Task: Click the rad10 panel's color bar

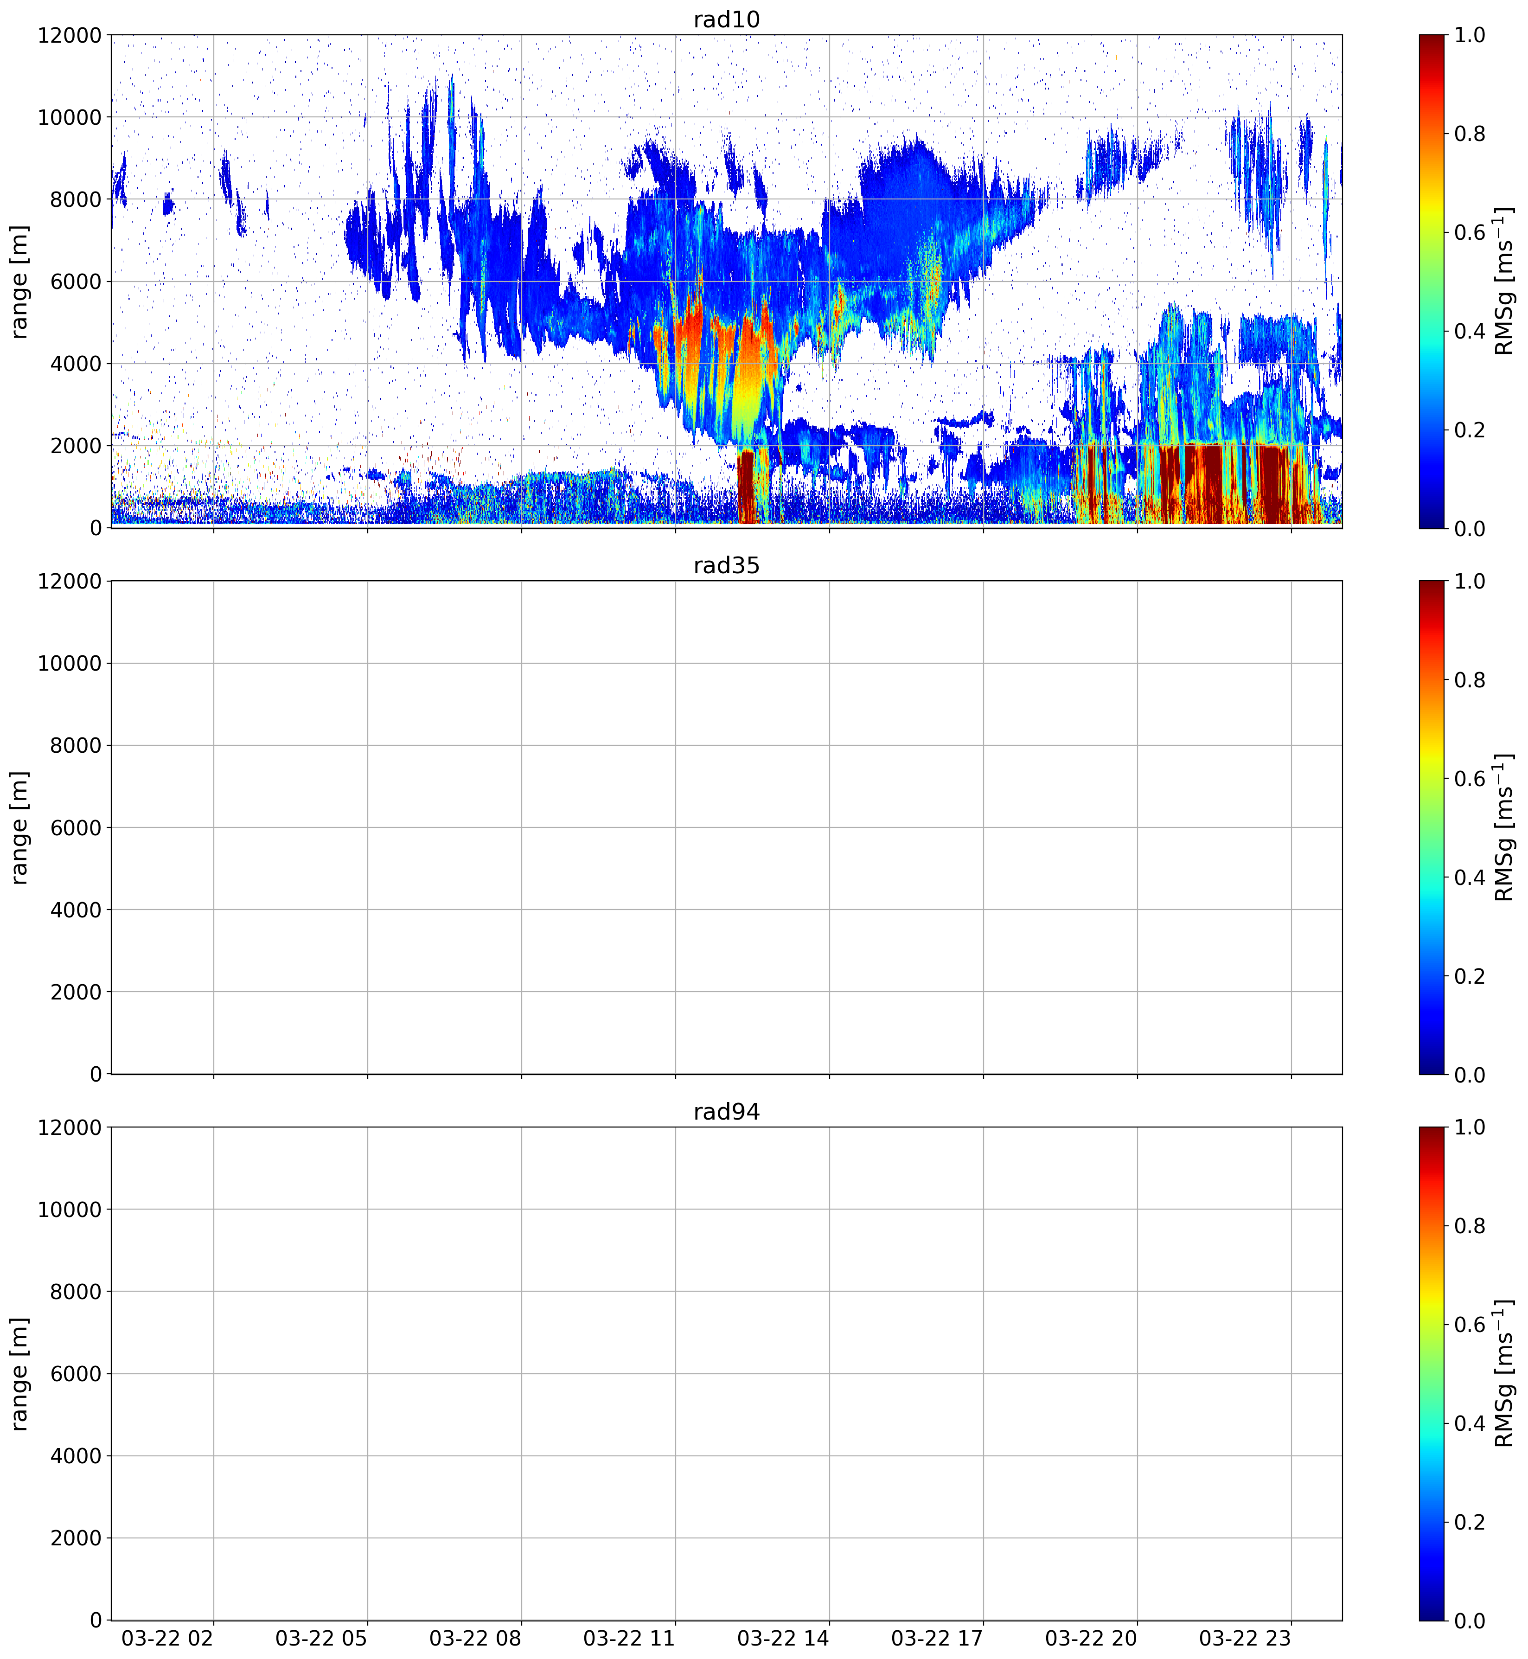Action: click(x=1431, y=281)
